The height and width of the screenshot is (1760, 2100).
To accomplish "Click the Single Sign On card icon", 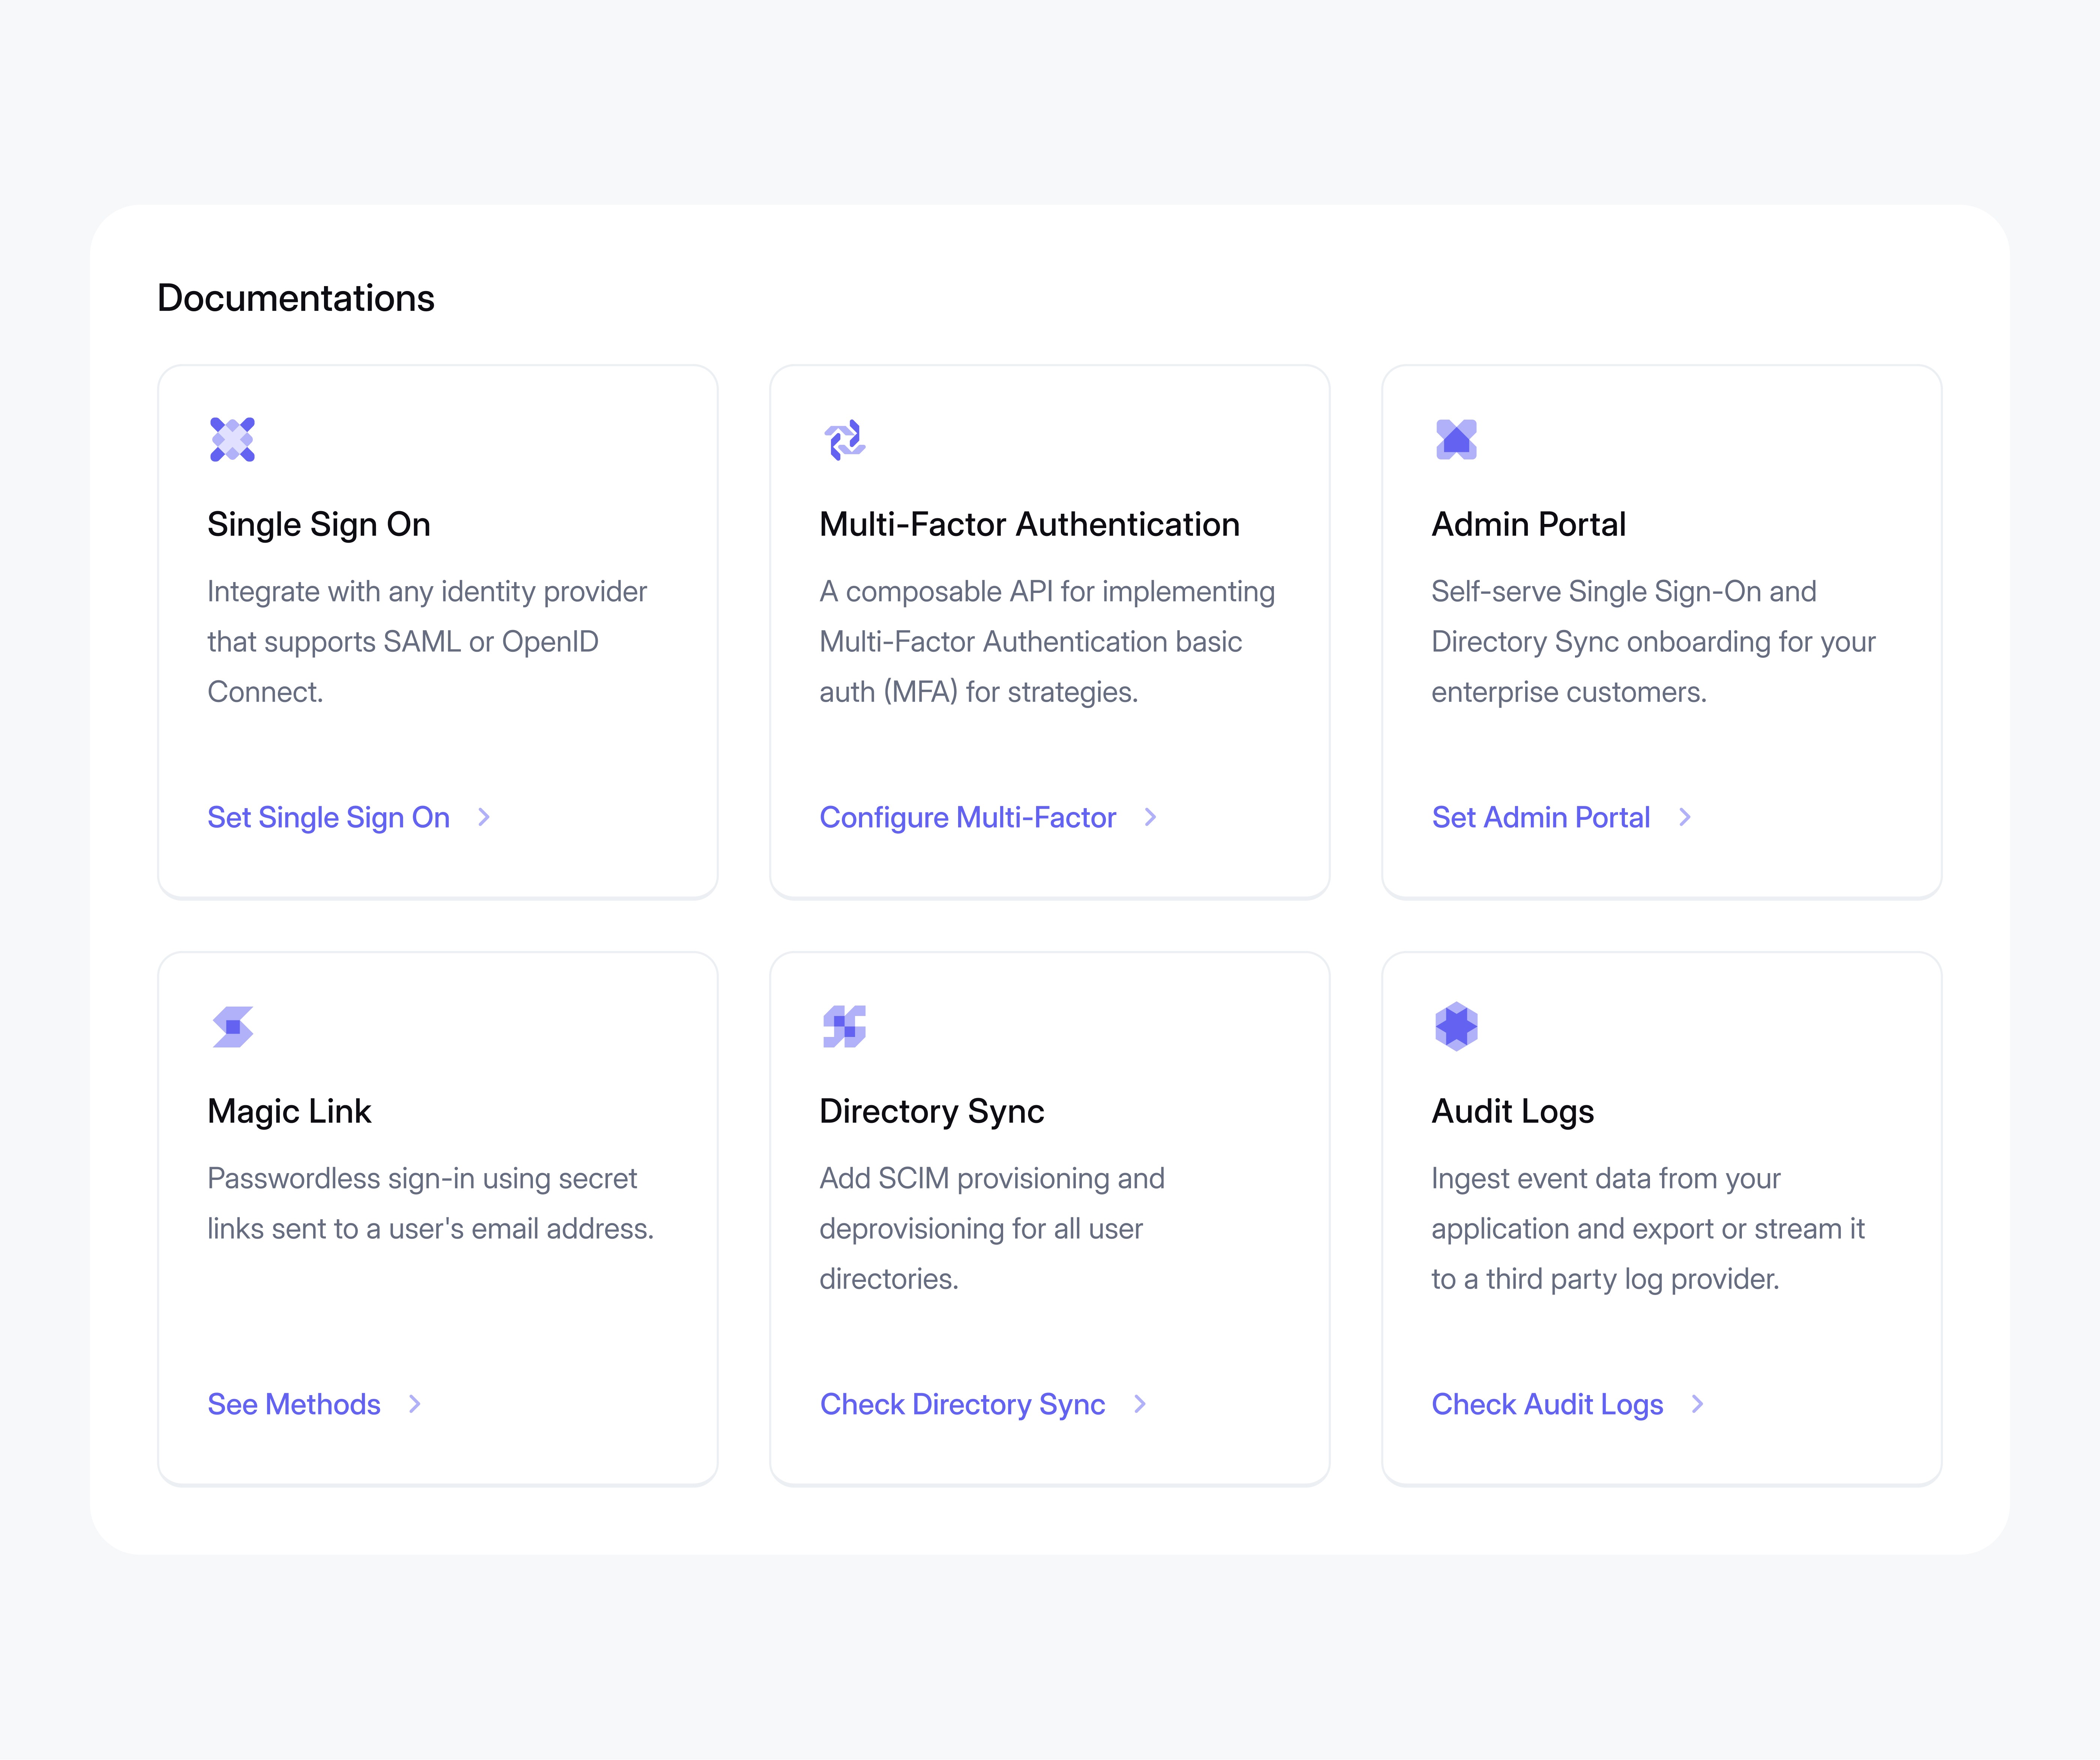I will coord(232,439).
